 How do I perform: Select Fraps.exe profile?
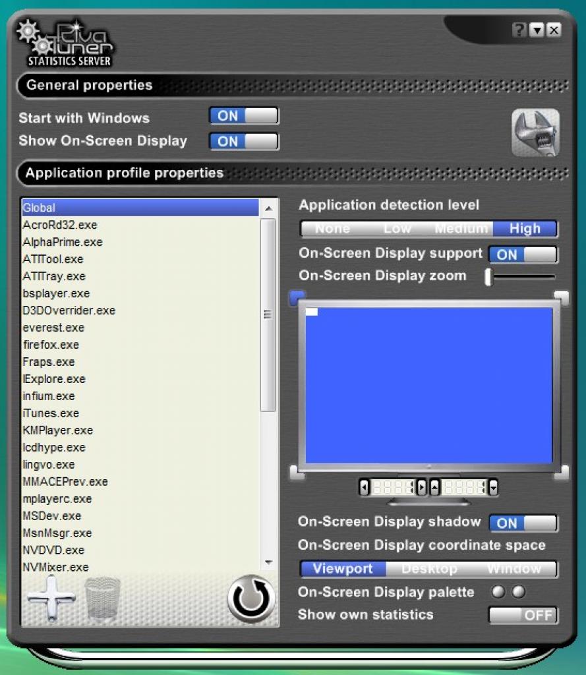tap(140, 362)
